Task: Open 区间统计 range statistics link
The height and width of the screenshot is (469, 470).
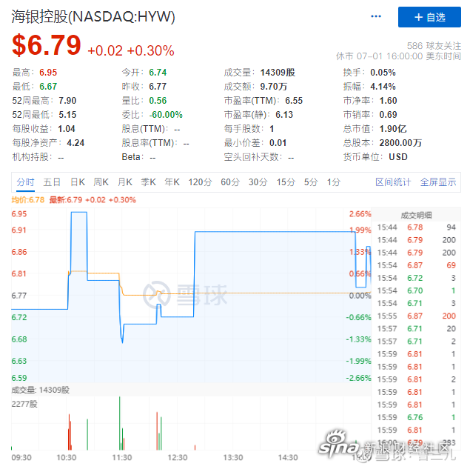Action: 393,182
